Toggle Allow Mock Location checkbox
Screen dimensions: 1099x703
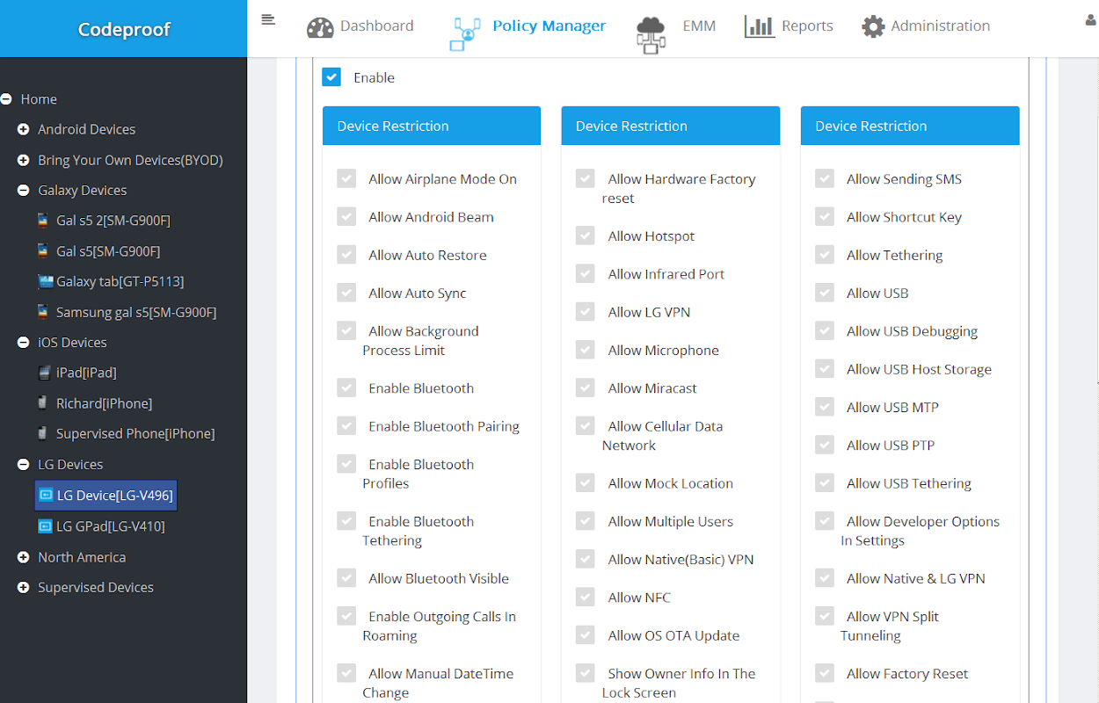(586, 482)
